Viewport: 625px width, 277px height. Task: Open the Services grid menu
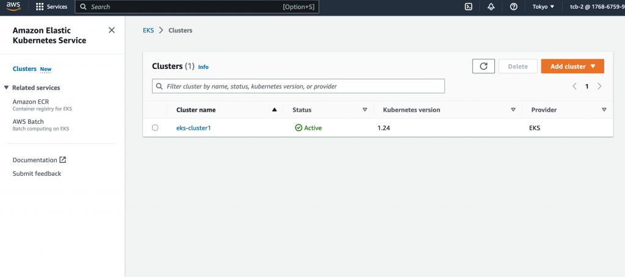pos(52,7)
